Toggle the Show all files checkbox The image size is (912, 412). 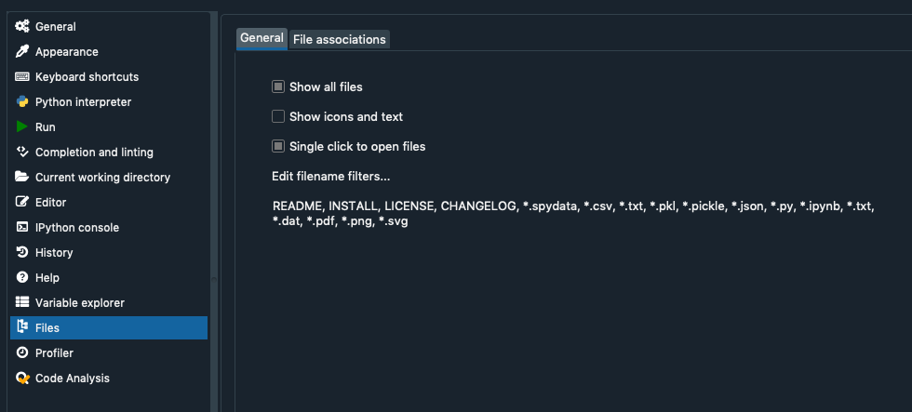point(277,87)
